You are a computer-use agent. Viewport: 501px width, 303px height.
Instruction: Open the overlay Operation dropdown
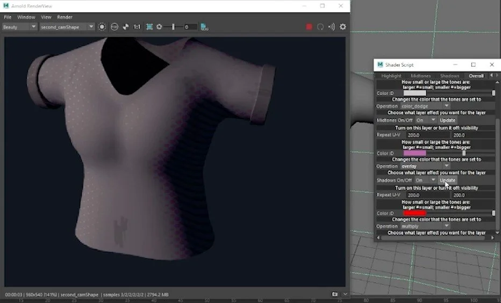[x=425, y=166]
